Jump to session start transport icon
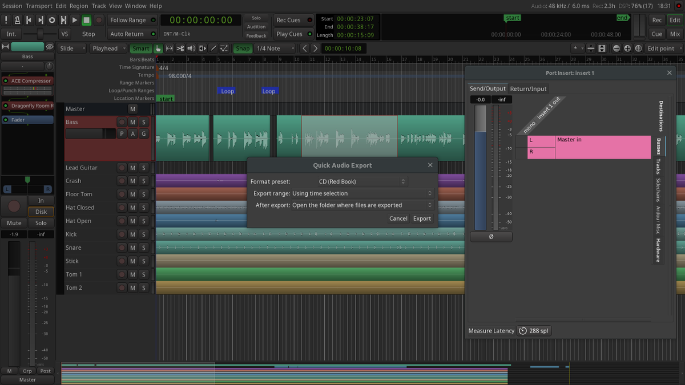The height and width of the screenshot is (385, 685). point(29,20)
